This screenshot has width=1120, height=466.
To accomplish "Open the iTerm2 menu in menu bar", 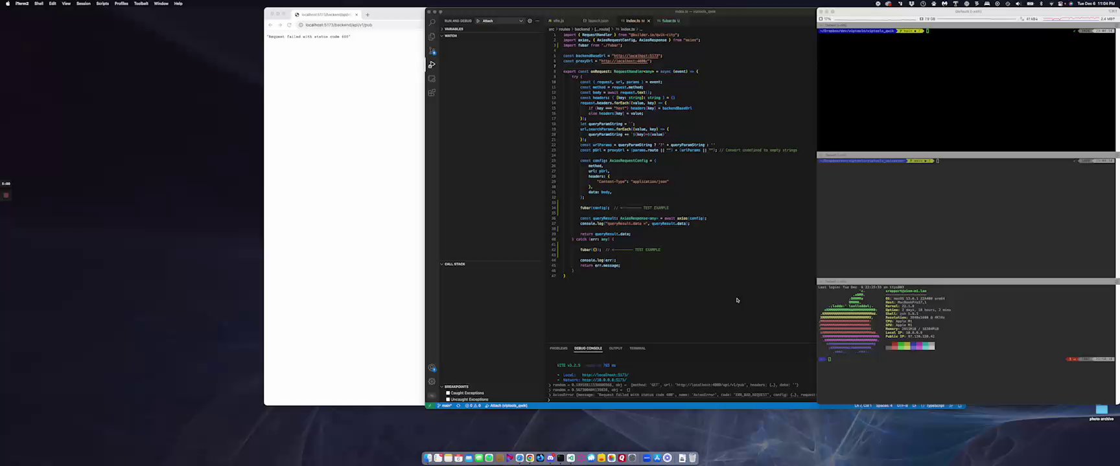I will 22,3.
